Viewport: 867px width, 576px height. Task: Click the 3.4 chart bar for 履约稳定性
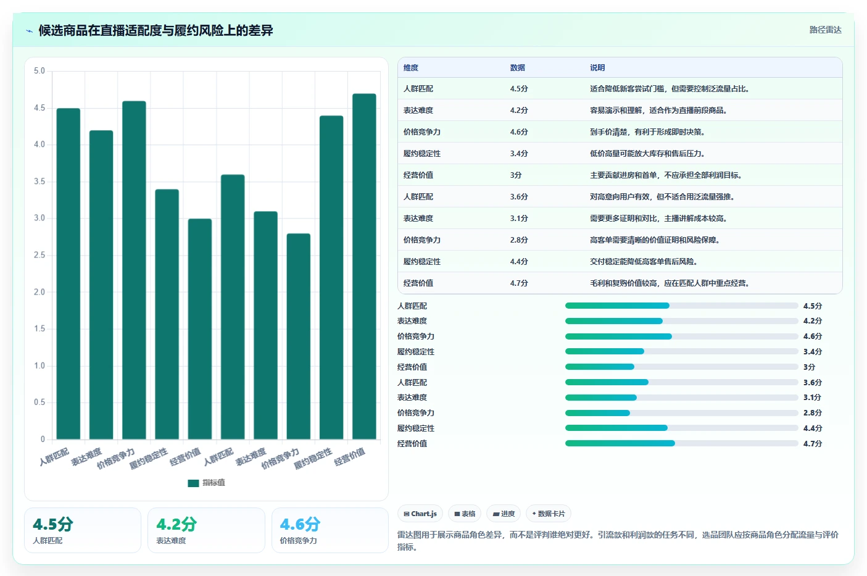click(x=167, y=315)
